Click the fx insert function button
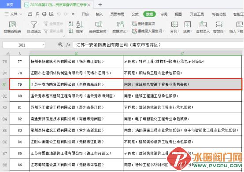This screenshot has width=244, height=172. [68, 45]
